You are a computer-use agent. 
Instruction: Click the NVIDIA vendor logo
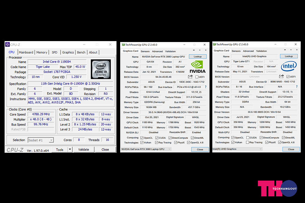pos(197,67)
